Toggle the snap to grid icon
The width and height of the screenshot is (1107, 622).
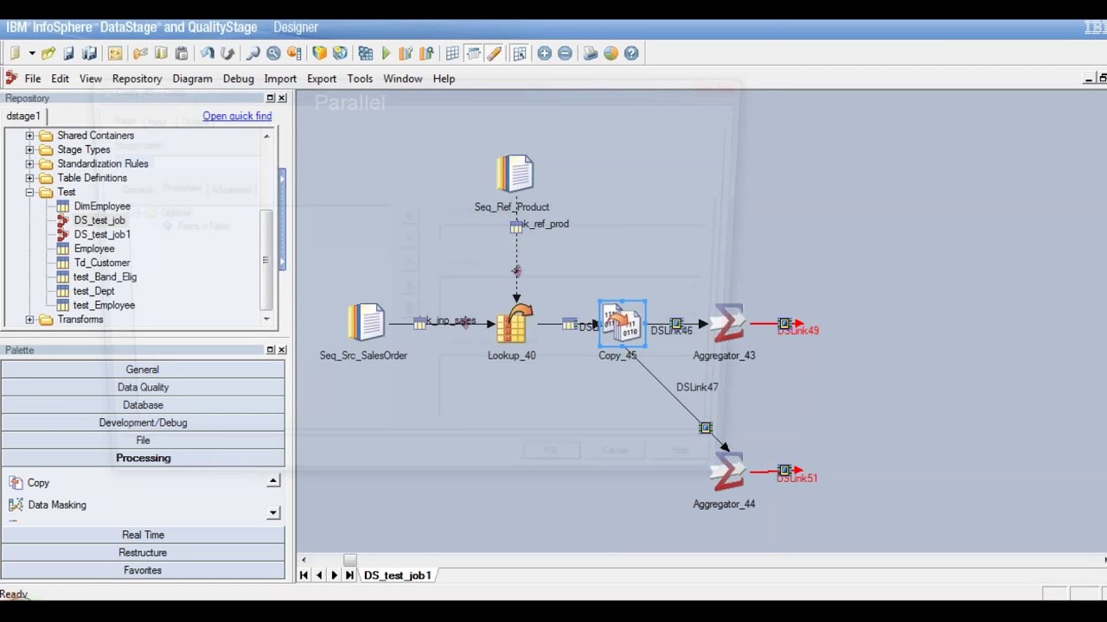click(x=520, y=54)
